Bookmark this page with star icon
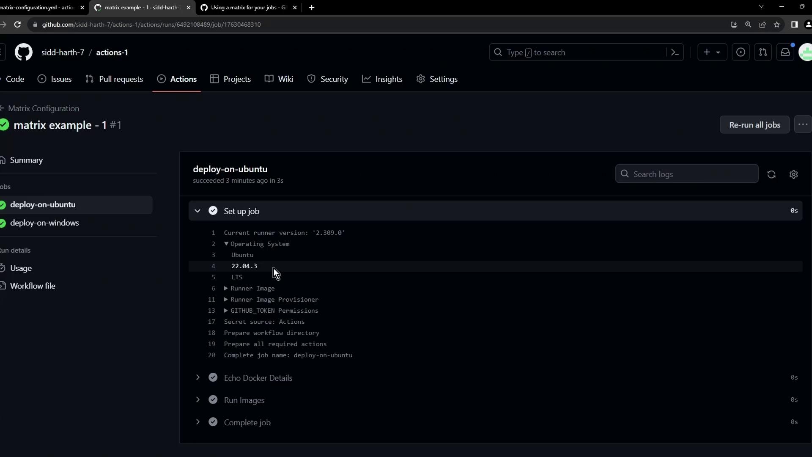The width and height of the screenshot is (812, 457). pyautogui.click(x=777, y=25)
